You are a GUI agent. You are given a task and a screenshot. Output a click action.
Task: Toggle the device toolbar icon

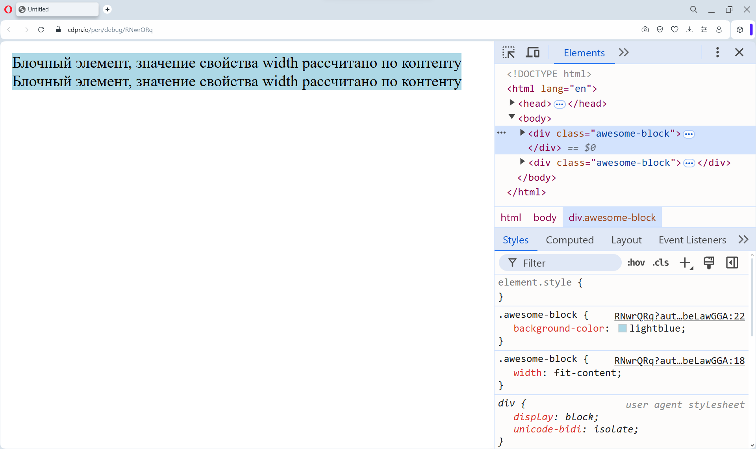pyautogui.click(x=532, y=52)
